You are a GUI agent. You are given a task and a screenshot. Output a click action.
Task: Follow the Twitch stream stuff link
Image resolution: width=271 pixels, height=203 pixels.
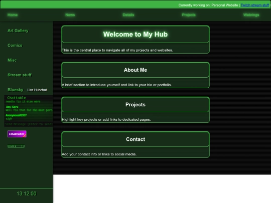[x=255, y=5]
